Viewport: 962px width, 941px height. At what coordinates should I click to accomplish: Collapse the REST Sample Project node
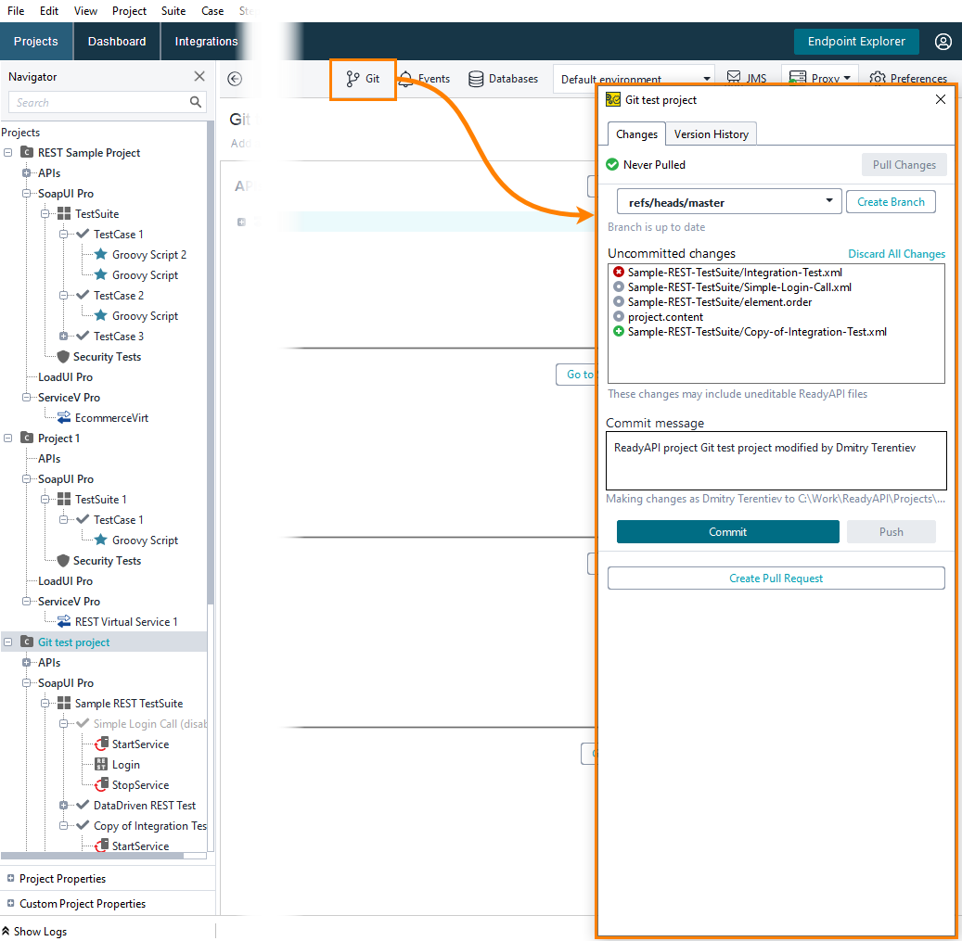coord(8,153)
